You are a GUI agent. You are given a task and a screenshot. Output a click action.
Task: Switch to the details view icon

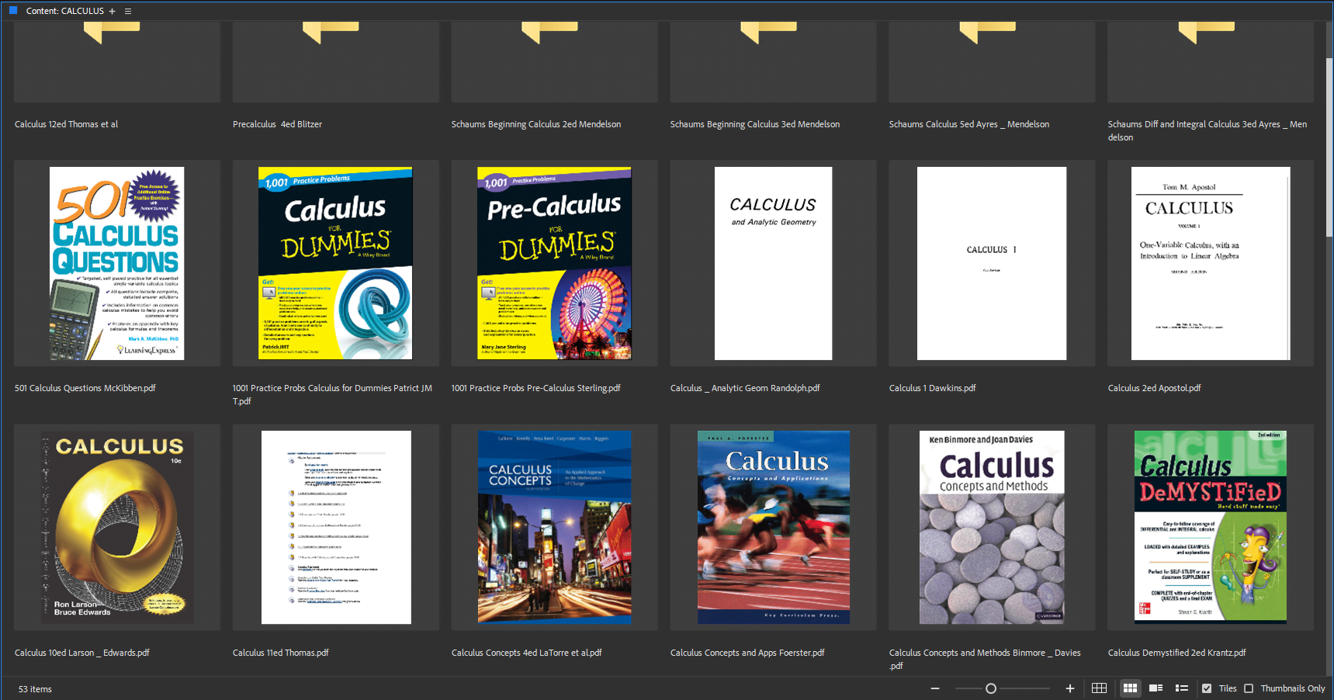[x=1156, y=688]
